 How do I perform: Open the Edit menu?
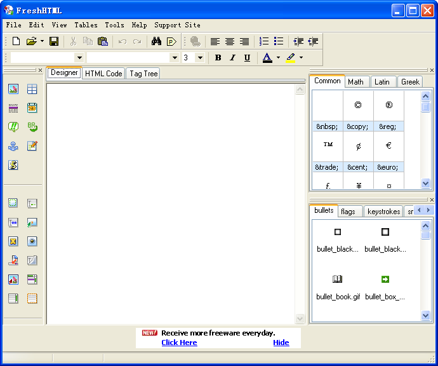pos(36,25)
